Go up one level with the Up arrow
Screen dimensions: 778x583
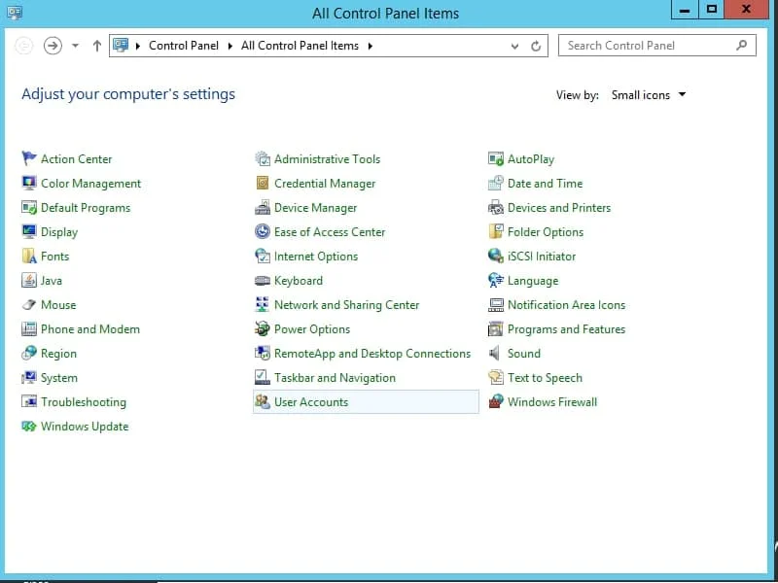pyautogui.click(x=96, y=46)
